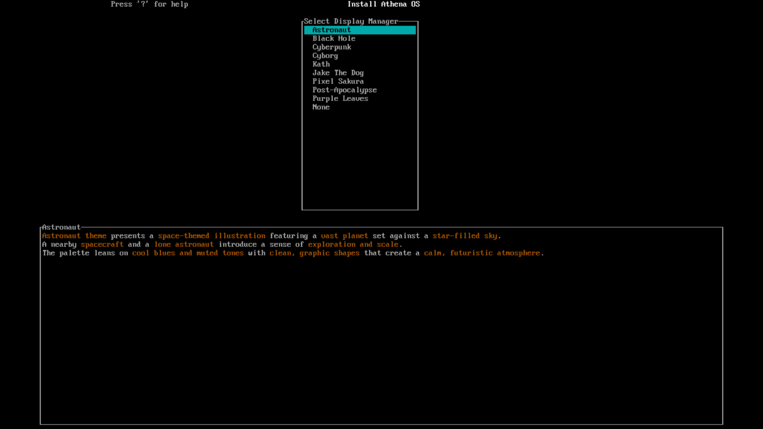The image size is (763, 429).
Task: Select the Kath display manager
Action: coord(320,64)
